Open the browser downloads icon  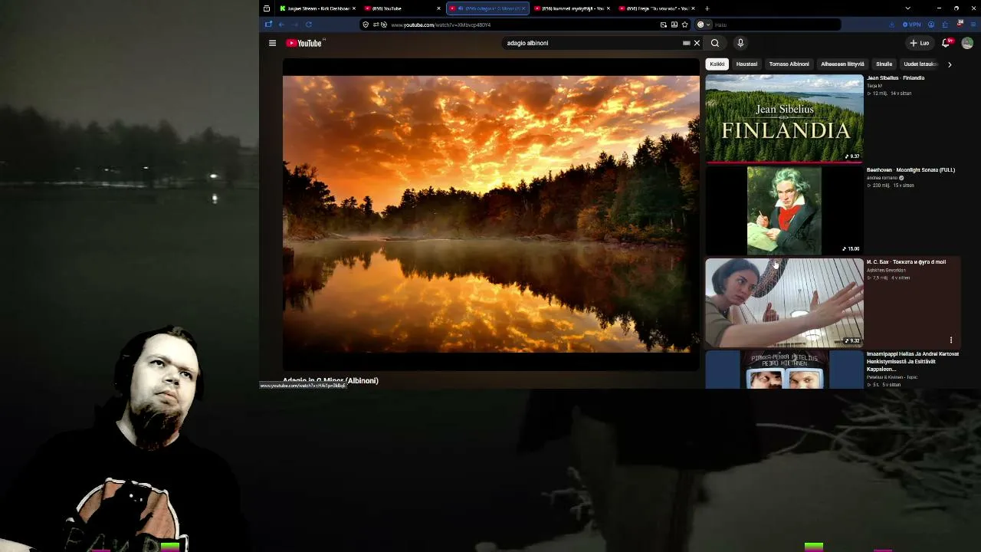pos(892,25)
